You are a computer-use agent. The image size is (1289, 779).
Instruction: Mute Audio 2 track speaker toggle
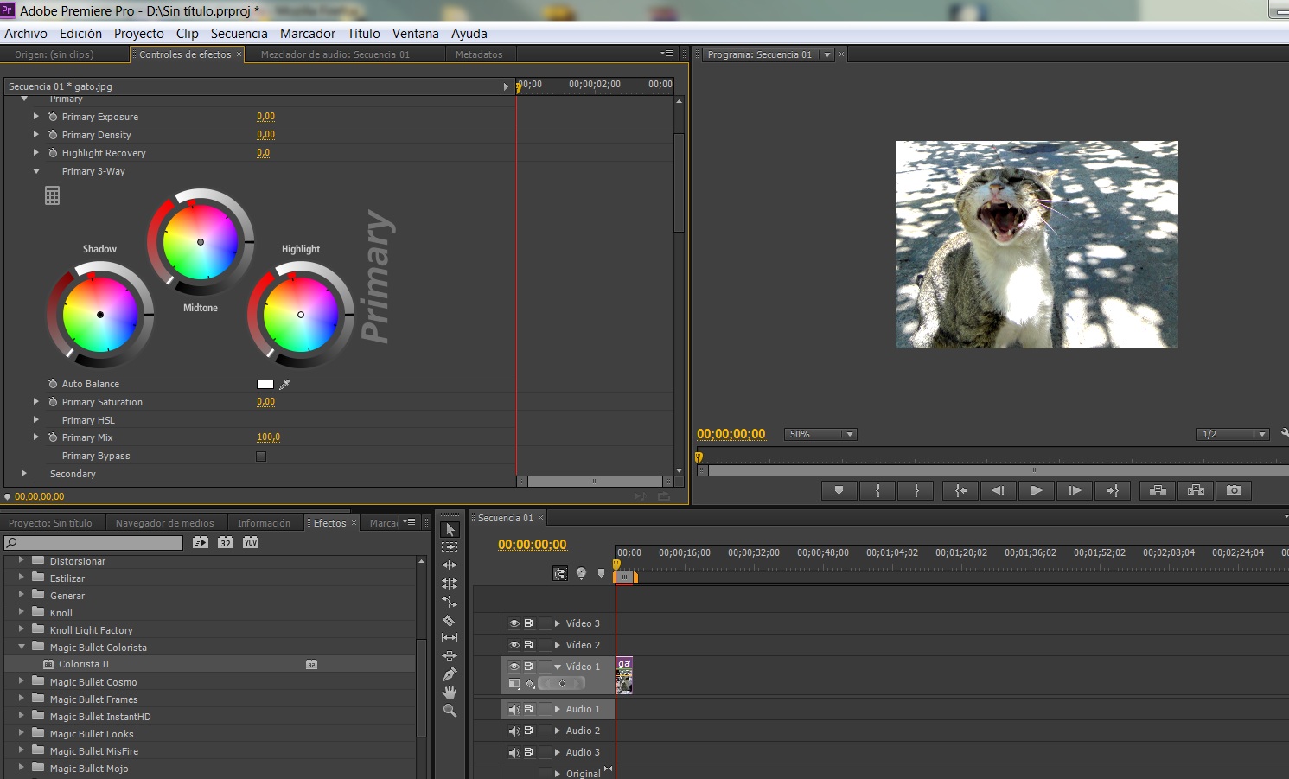click(x=514, y=731)
